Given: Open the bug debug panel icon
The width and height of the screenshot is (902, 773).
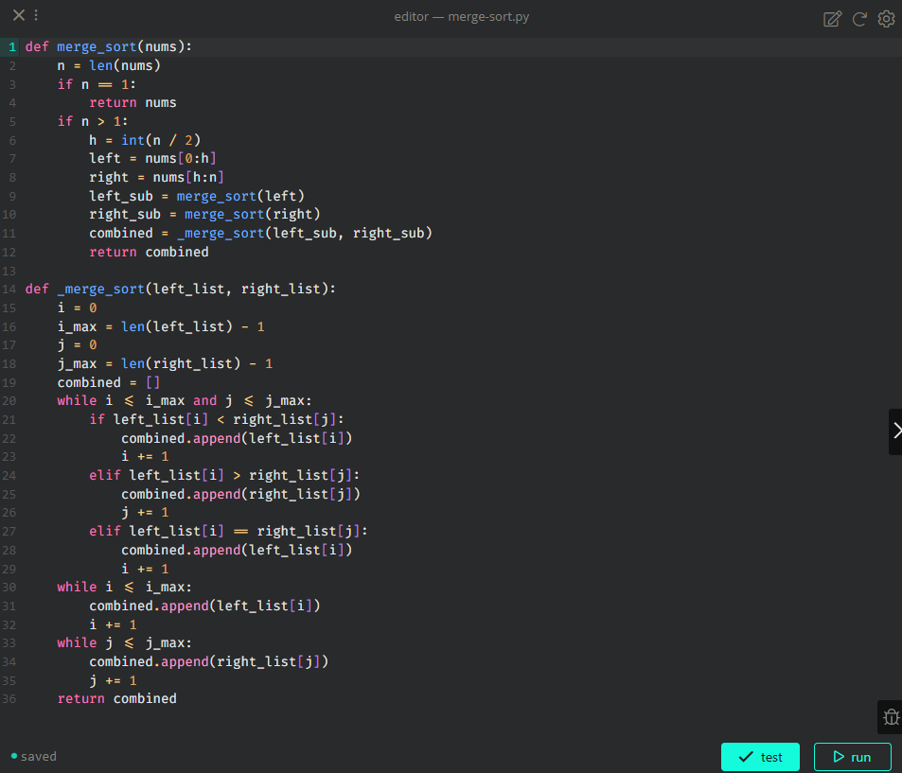Looking at the screenshot, I should tap(890, 717).
